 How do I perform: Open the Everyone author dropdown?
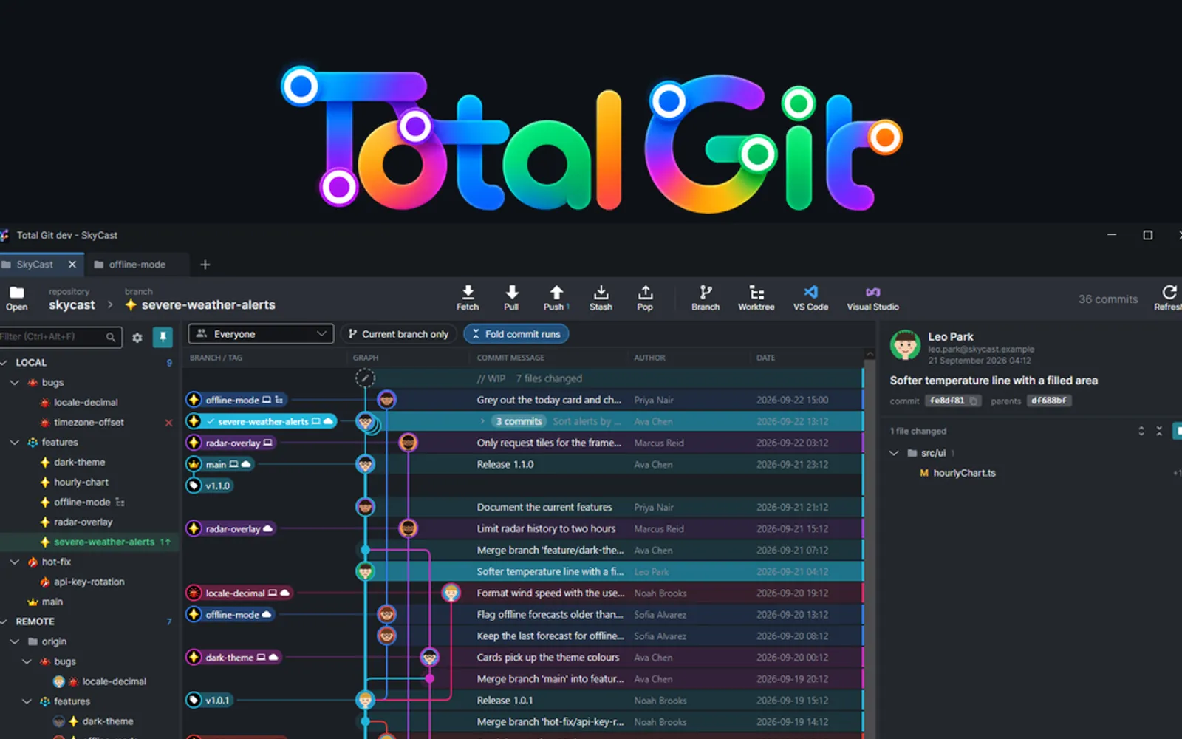(x=261, y=334)
